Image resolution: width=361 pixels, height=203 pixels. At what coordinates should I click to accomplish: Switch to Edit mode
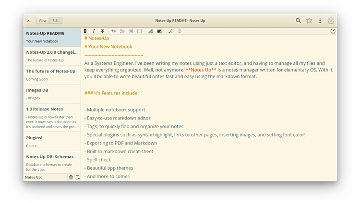pos(56,21)
